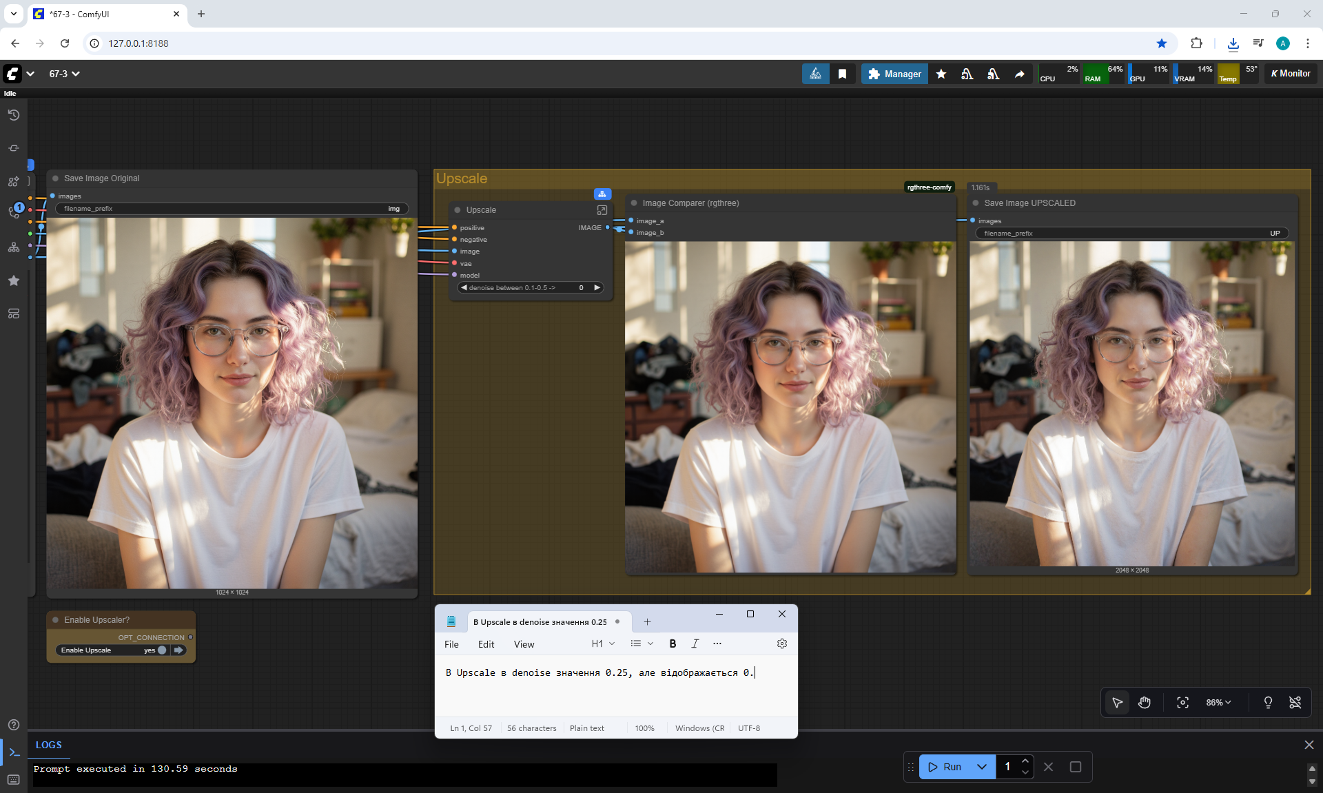1323x793 pixels.
Task: Click the lightbulb focus mode icon
Action: [x=1268, y=702]
